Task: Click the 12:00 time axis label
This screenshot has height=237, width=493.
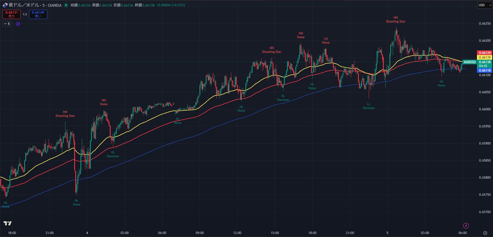Action: tap(237, 233)
